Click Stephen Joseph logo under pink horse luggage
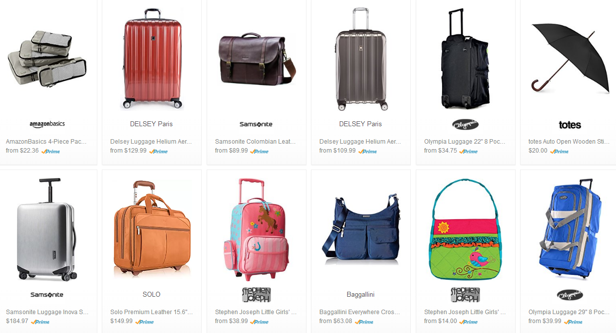Screen dimensions: 616x333 [x=256, y=294]
